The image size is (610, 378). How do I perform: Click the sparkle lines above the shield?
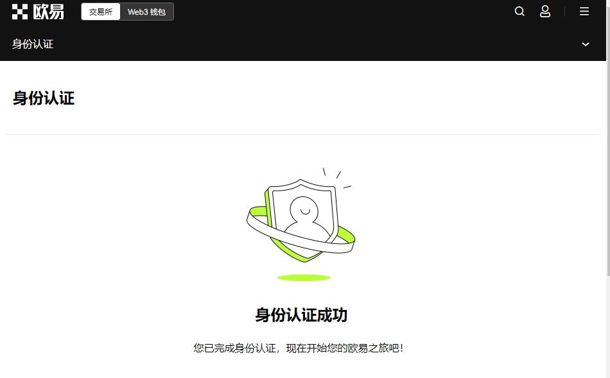(337, 178)
